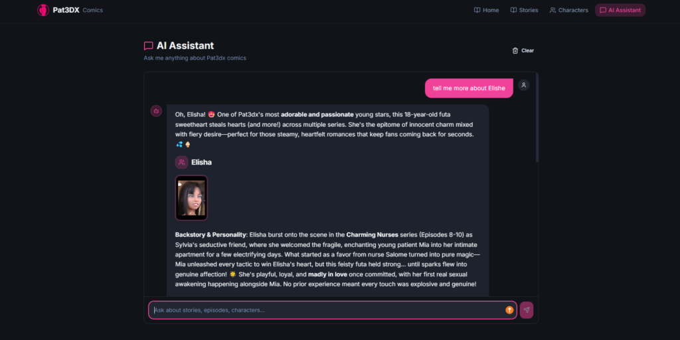Image resolution: width=680 pixels, height=340 pixels.
Task: Open the Home nav link
Action: click(486, 10)
